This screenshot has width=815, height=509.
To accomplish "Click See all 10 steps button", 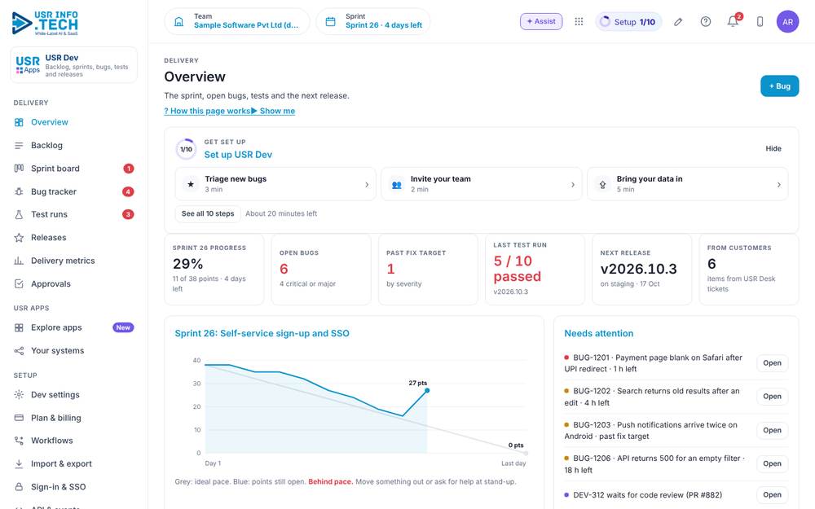I will [x=208, y=213].
